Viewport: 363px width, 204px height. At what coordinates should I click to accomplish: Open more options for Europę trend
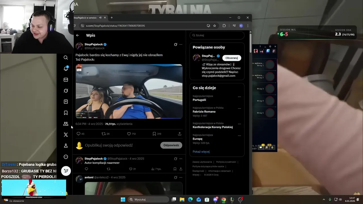239,136
